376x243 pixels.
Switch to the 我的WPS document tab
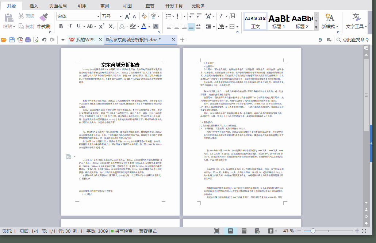pyautogui.click(x=85, y=39)
